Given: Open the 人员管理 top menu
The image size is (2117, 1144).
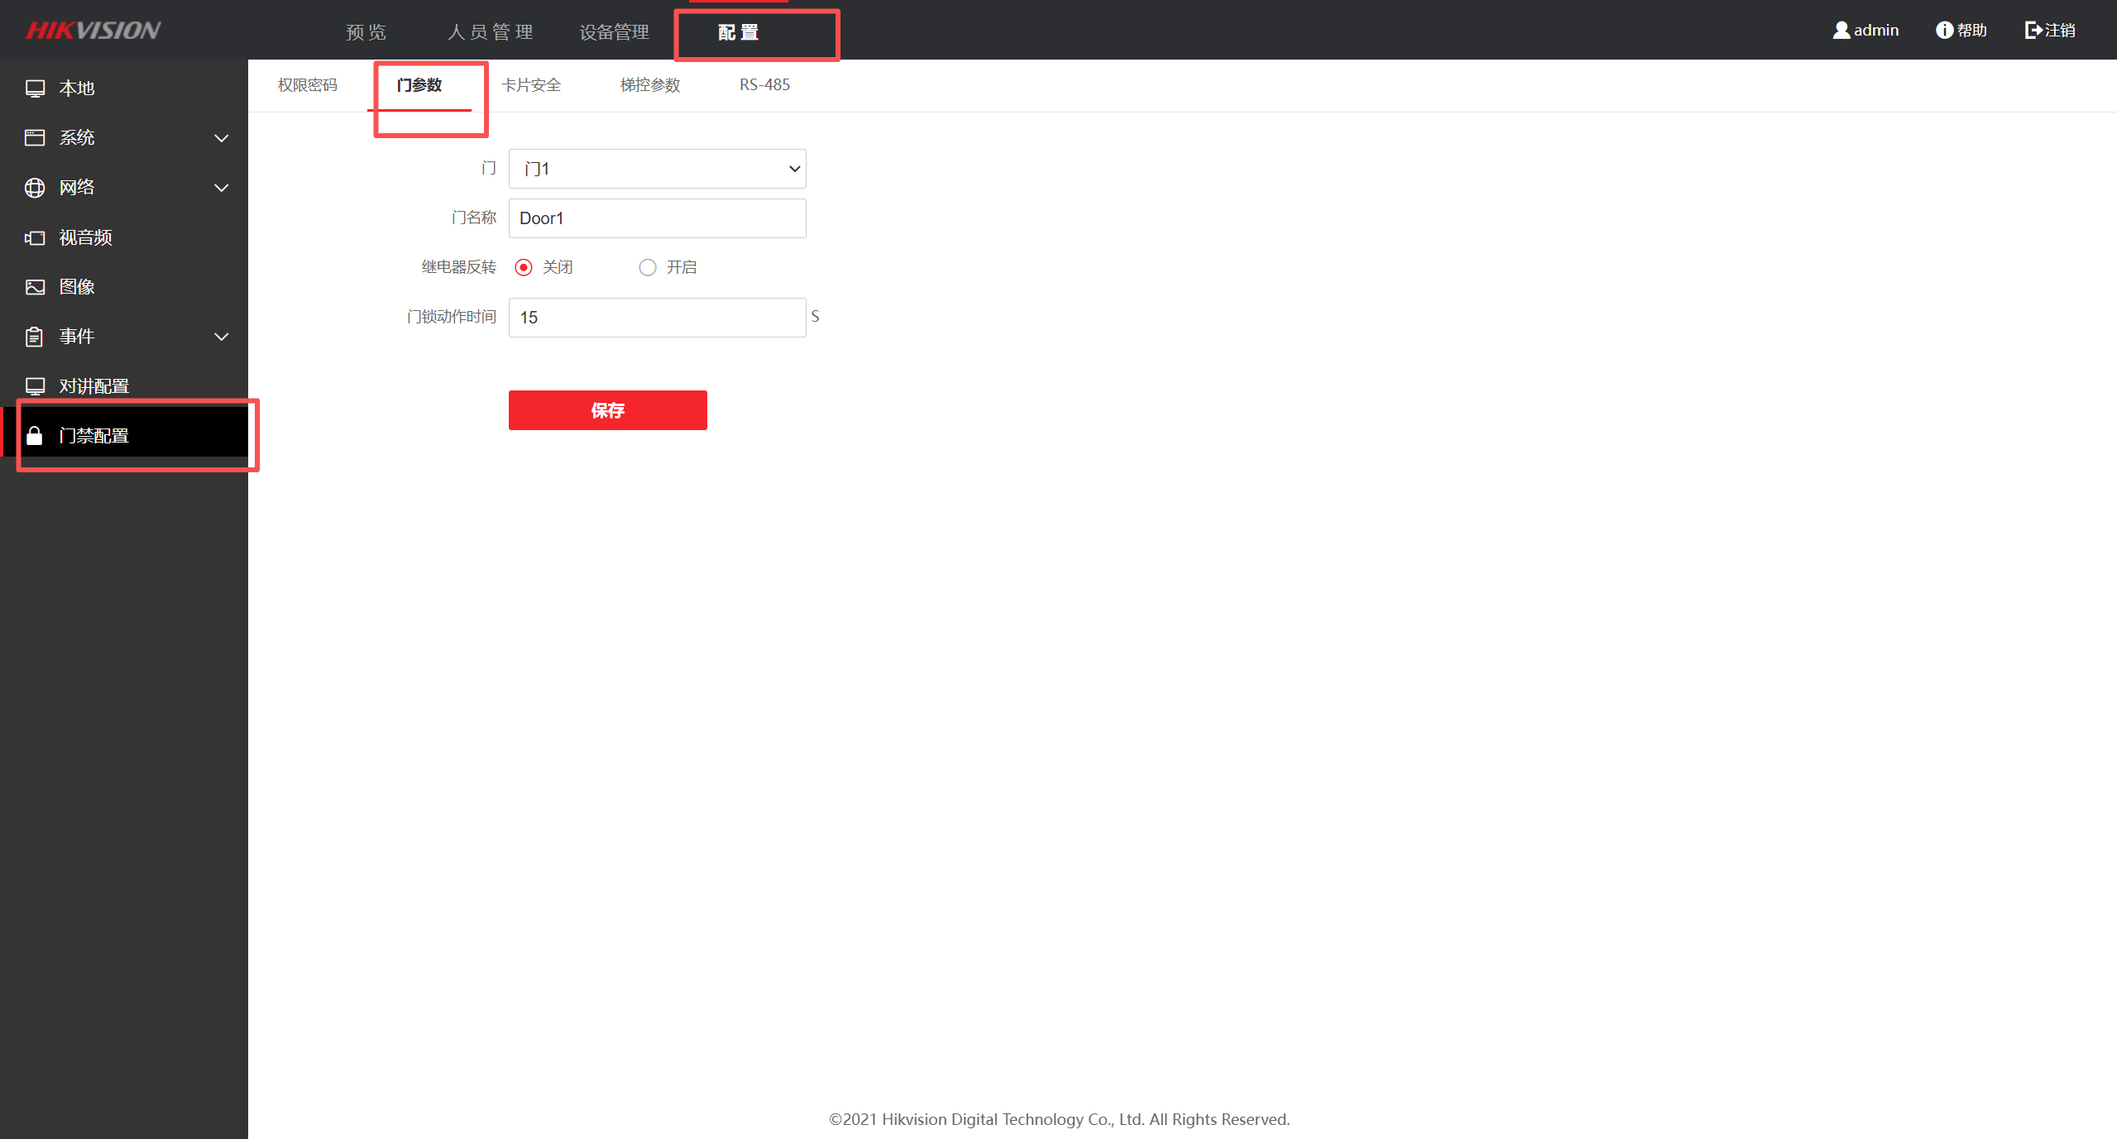Looking at the screenshot, I should coord(491,32).
